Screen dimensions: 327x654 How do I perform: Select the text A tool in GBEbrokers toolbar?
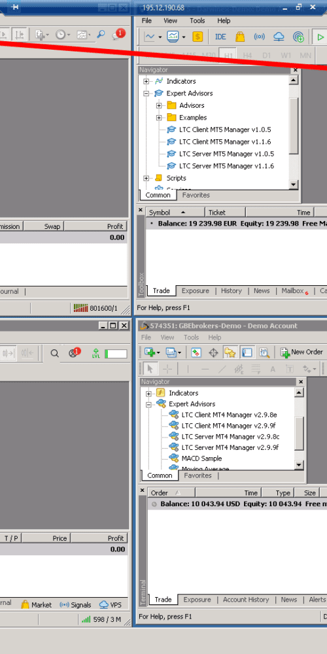point(273,369)
